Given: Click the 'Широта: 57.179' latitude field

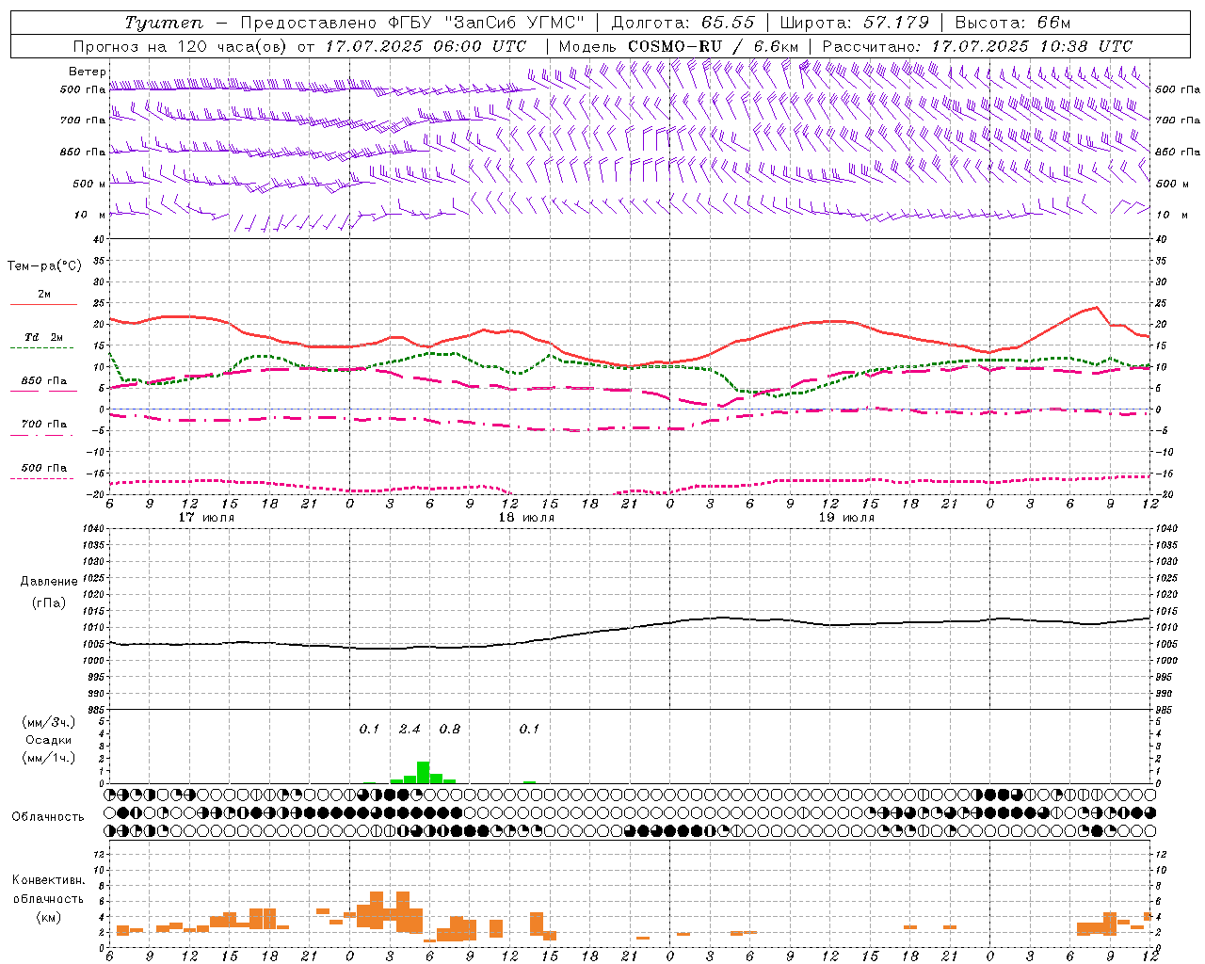Looking at the screenshot, I should point(855,23).
